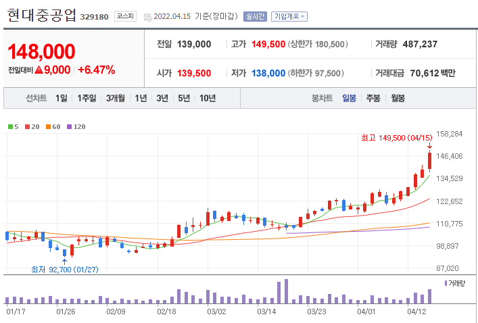The height and width of the screenshot is (323, 478).
Task: Click the green 5-day moving average swatch
Action: [10, 127]
